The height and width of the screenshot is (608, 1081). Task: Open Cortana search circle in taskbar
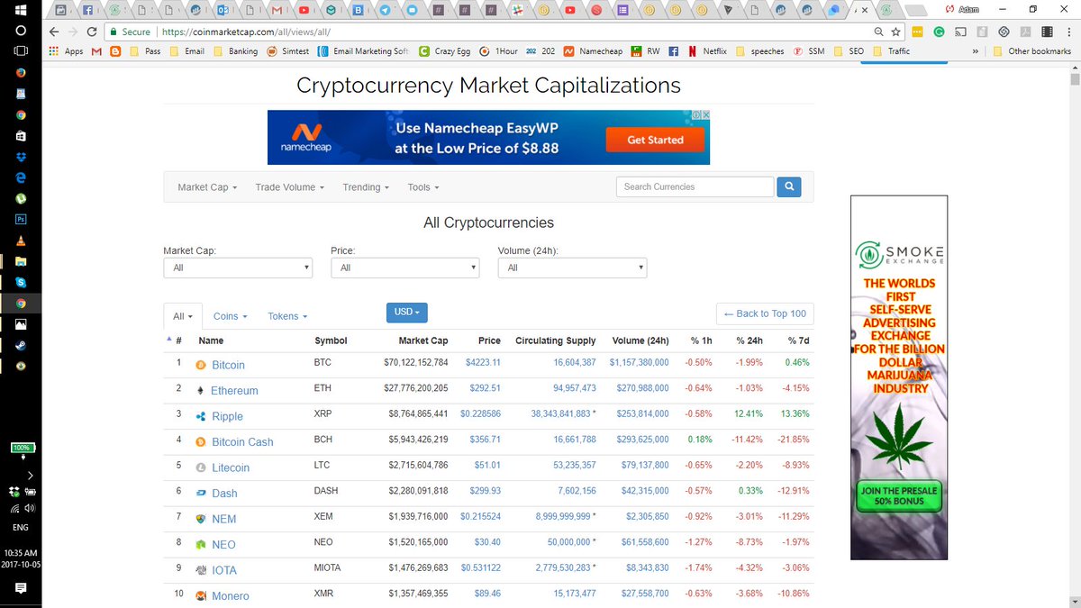pyautogui.click(x=20, y=30)
